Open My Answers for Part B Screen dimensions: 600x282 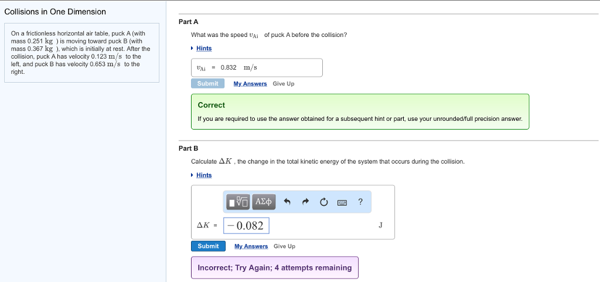(251, 246)
